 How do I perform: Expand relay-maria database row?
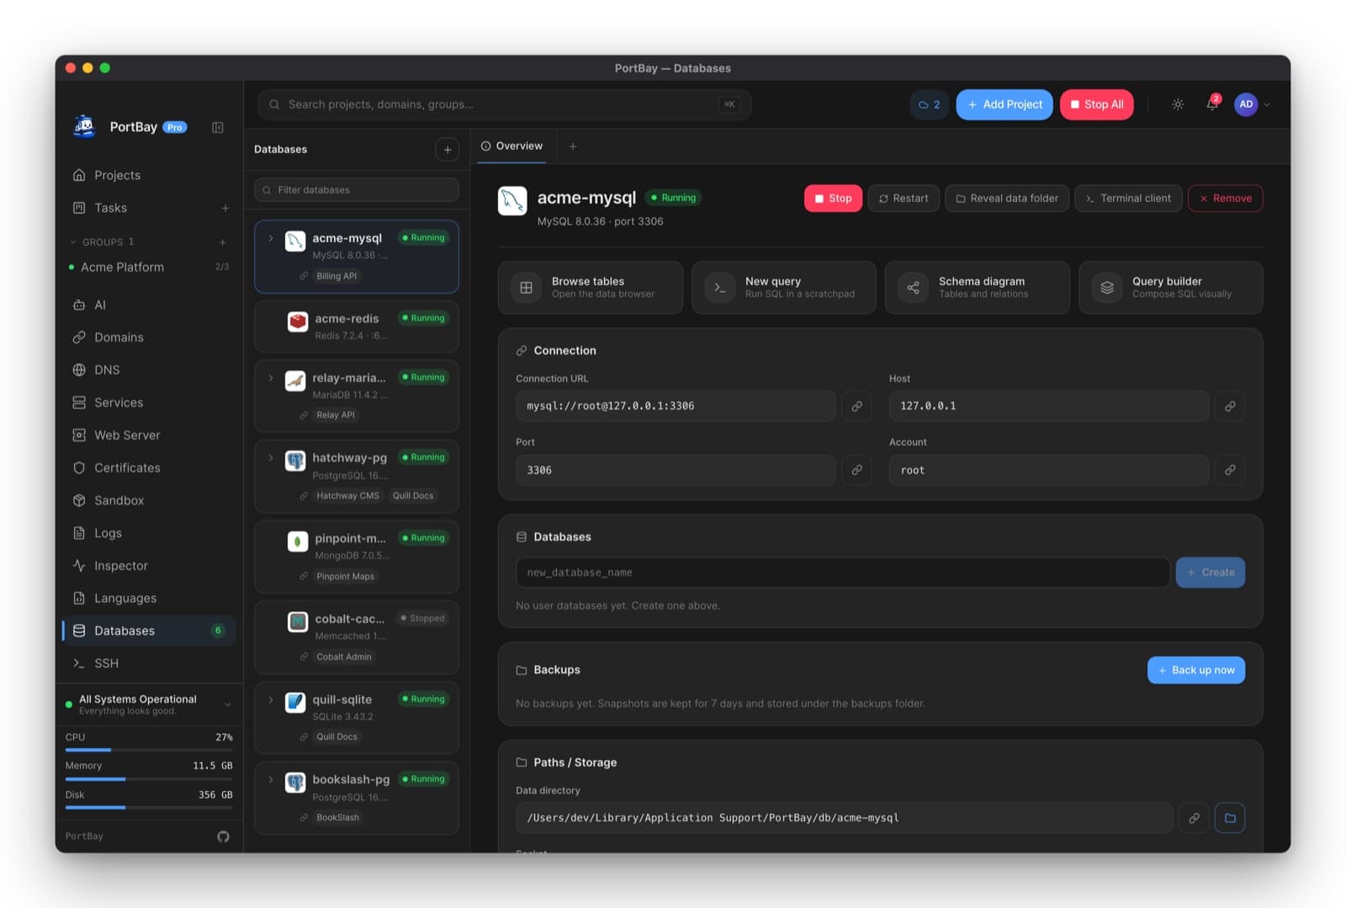271,378
